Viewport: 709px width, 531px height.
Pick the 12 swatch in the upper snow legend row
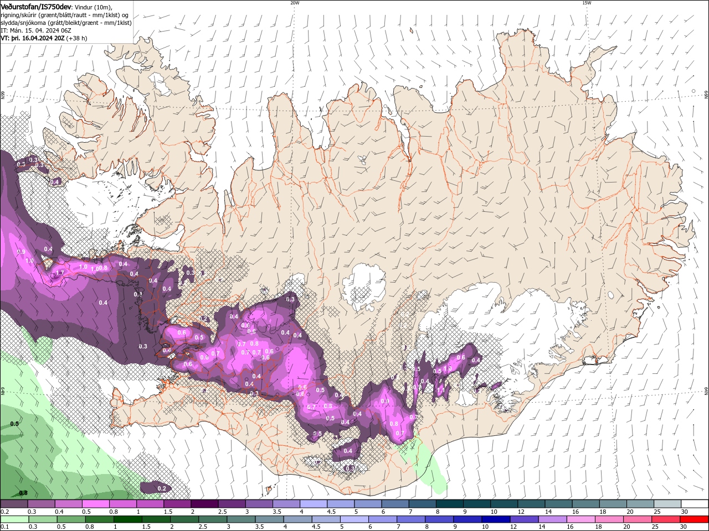pos(531,504)
